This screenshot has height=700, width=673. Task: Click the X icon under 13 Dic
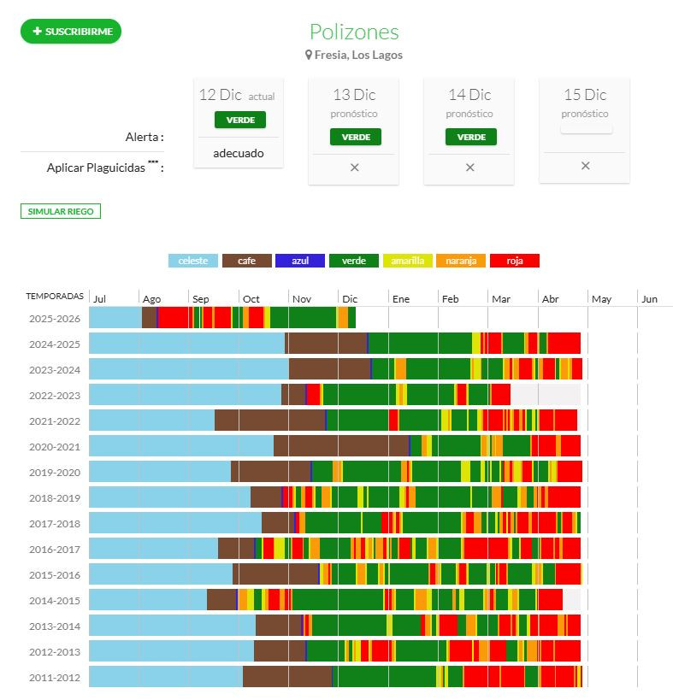(354, 168)
